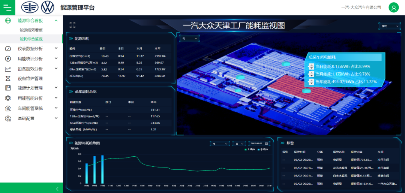Image resolution: width=405 pixels, height=193 pixels.
Task: Click icon beside 车间能管系统
Action: coord(8,108)
